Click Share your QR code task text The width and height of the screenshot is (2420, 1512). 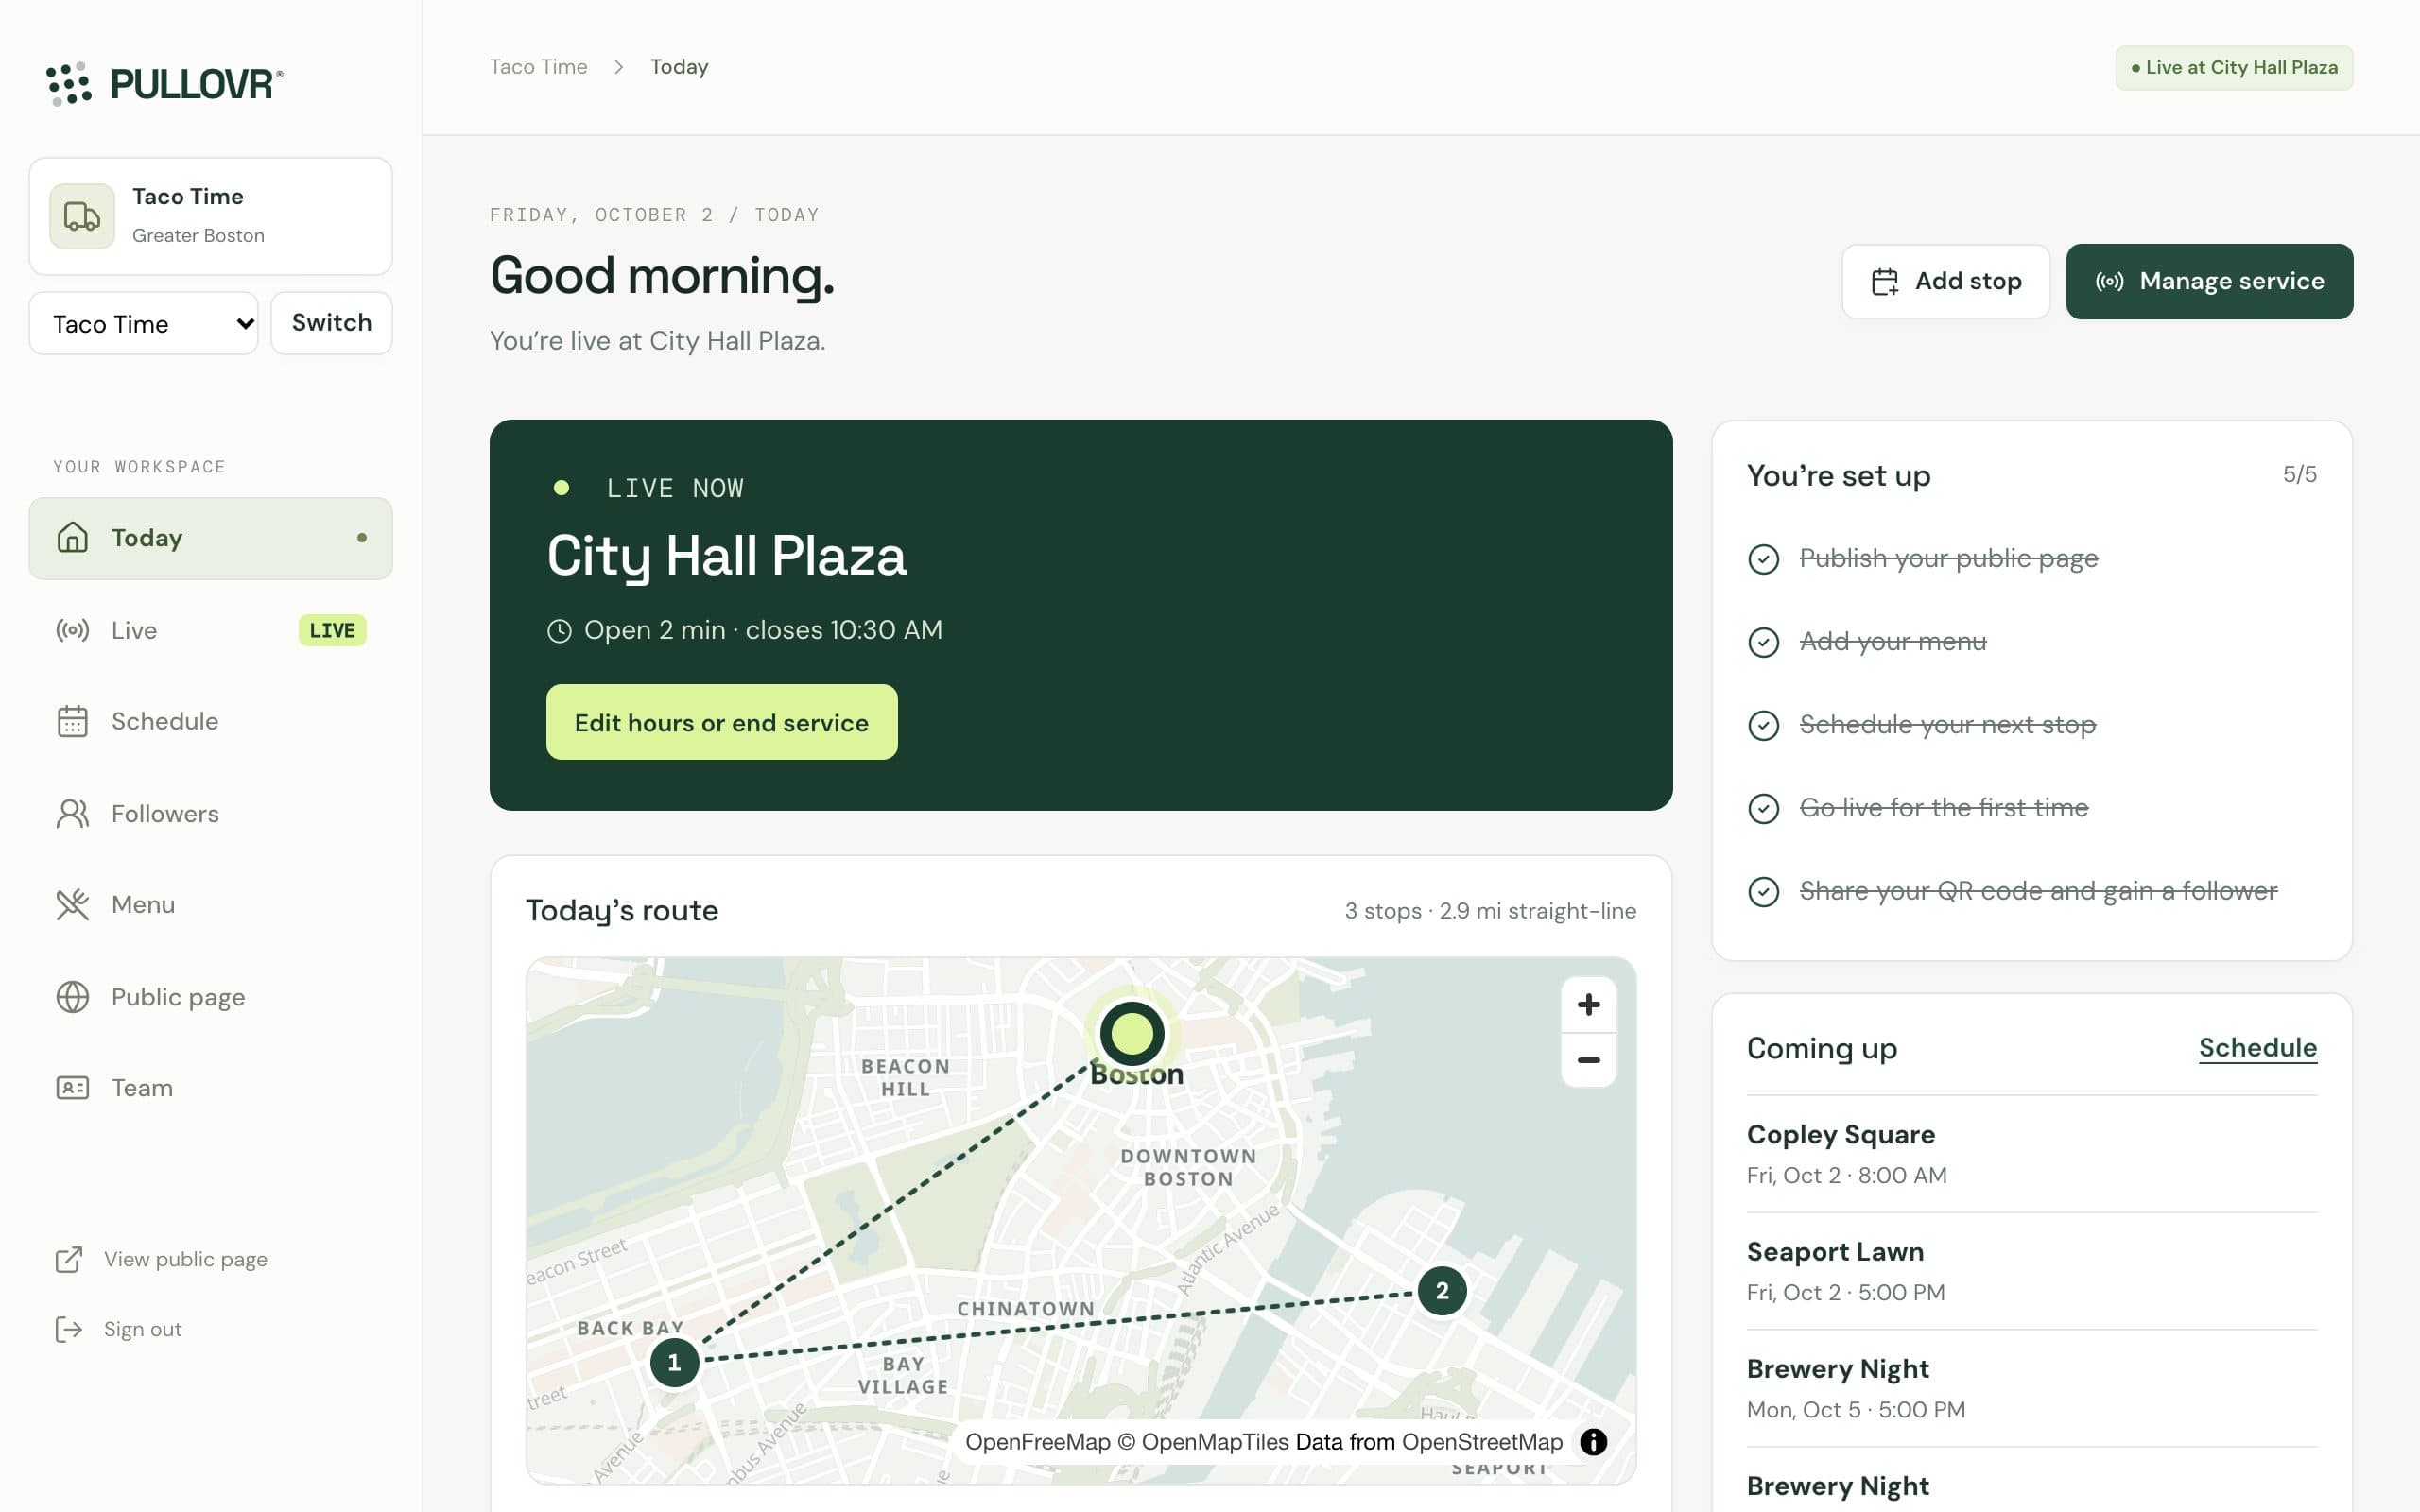tap(2038, 890)
